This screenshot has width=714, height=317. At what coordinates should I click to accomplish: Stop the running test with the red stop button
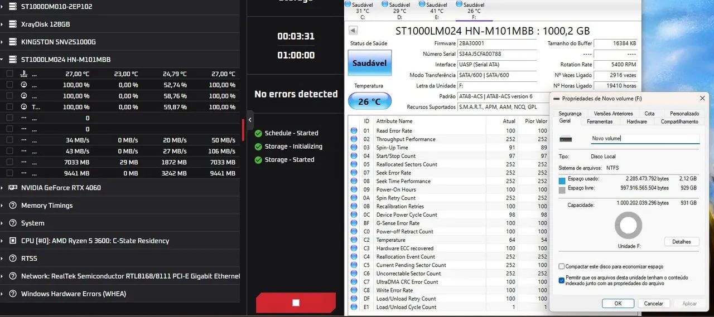296,303
